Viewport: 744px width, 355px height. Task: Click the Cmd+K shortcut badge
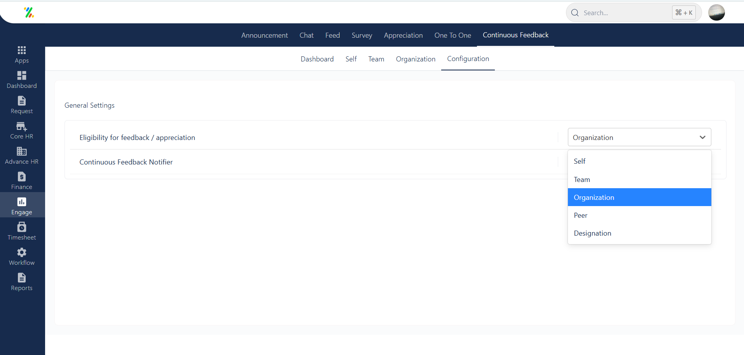684,13
